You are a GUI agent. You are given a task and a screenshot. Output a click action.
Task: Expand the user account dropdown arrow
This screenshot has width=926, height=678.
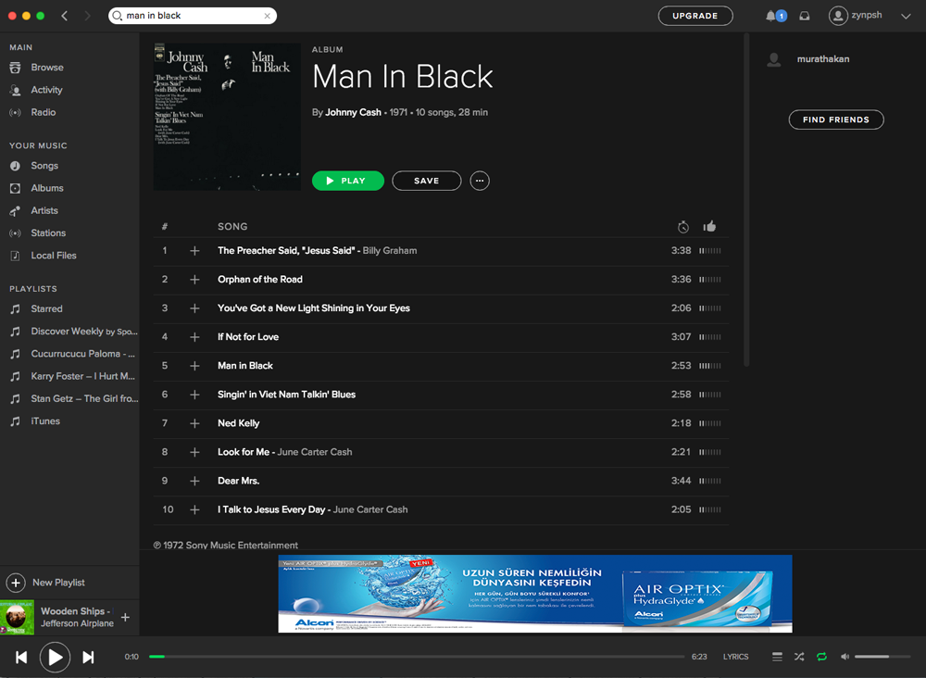906,16
